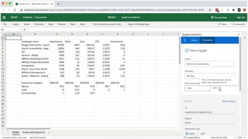
Task: Click the browser address bar
Action: [x=115, y=10]
